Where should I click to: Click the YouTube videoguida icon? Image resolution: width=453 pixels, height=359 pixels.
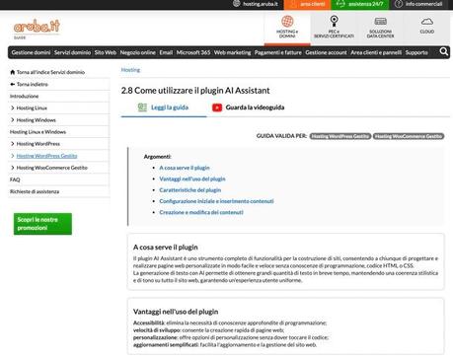[x=217, y=108]
